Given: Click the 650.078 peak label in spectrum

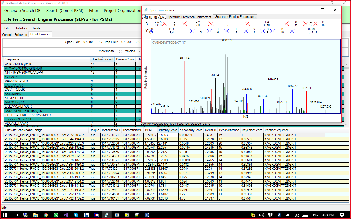Looking at the screenshot, I should click(227, 41).
